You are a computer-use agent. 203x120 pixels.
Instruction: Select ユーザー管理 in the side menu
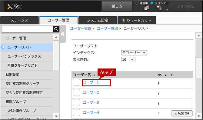point(27,38)
